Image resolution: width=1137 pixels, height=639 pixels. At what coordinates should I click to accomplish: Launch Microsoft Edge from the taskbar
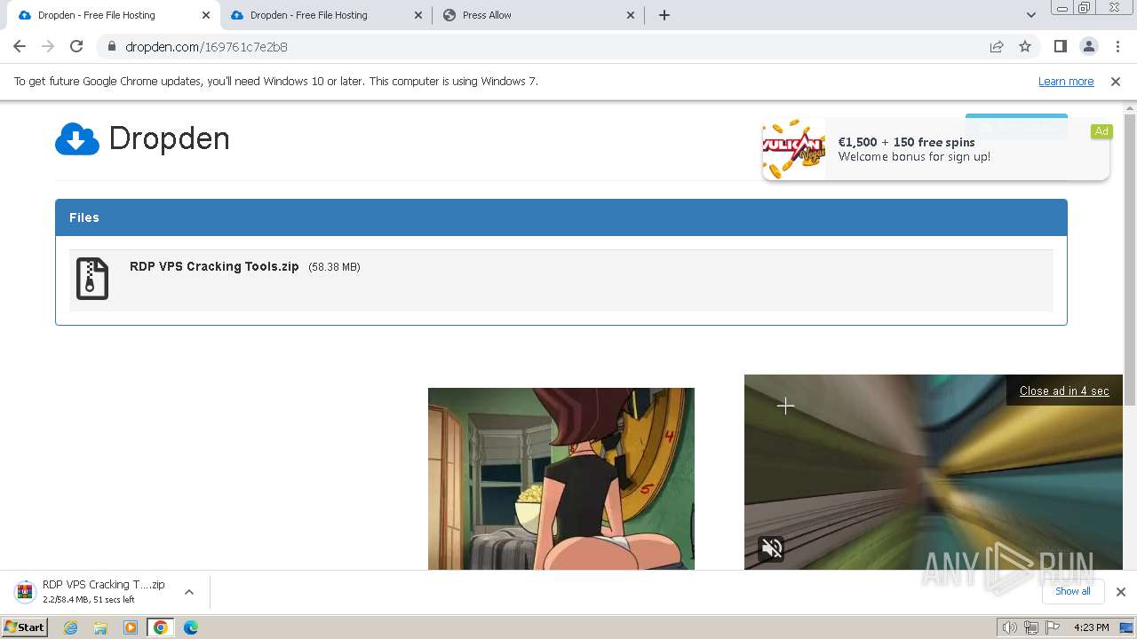pyautogui.click(x=190, y=627)
